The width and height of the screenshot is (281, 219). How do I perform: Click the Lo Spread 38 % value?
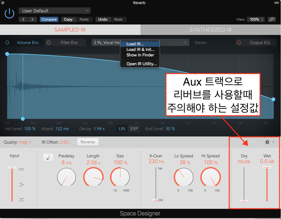click(x=185, y=163)
